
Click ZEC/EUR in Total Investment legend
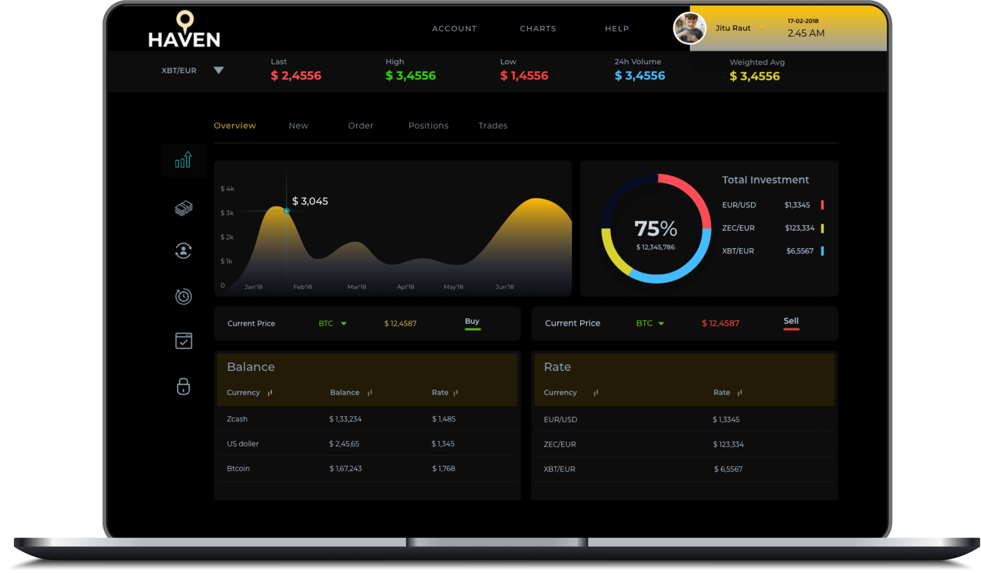pos(738,228)
